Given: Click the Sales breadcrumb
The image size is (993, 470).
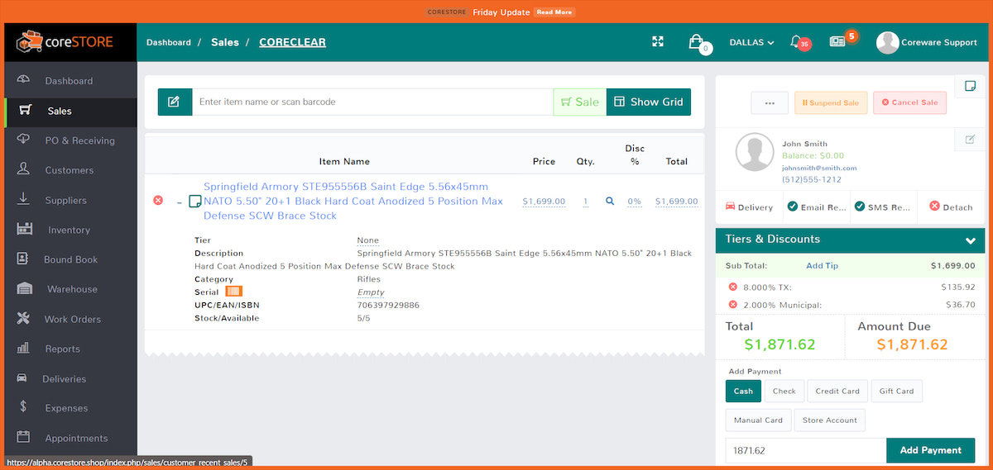Looking at the screenshot, I should [225, 42].
